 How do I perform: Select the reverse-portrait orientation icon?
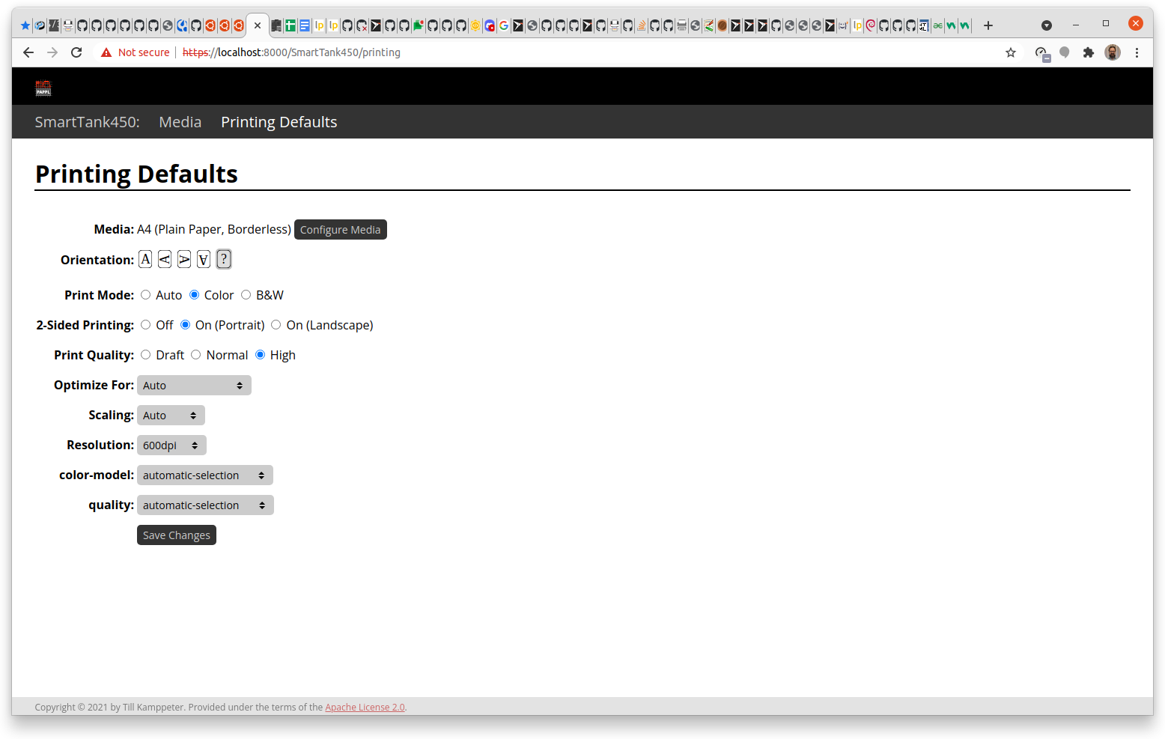(x=203, y=259)
